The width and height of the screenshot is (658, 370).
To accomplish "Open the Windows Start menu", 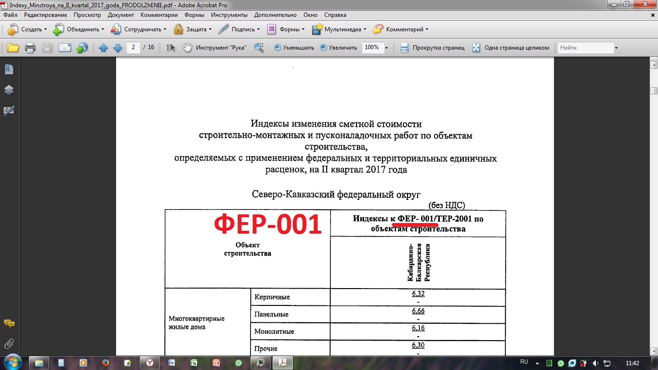I will coord(13,362).
